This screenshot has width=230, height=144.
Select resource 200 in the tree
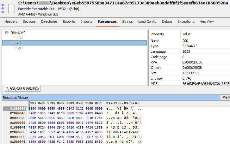pos(20,43)
